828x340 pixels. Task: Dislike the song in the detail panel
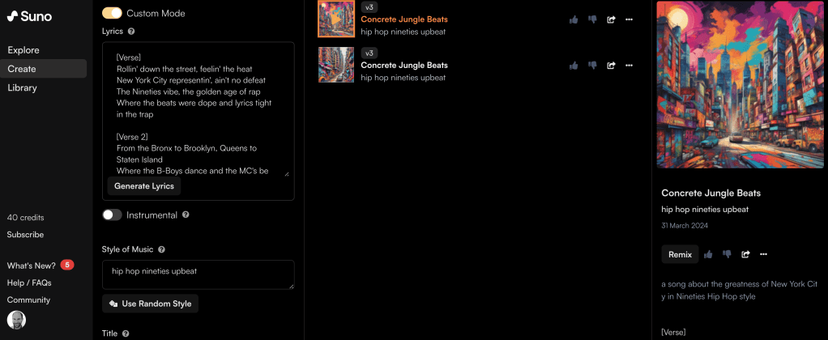pyautogui.click(x=727, y=254)
